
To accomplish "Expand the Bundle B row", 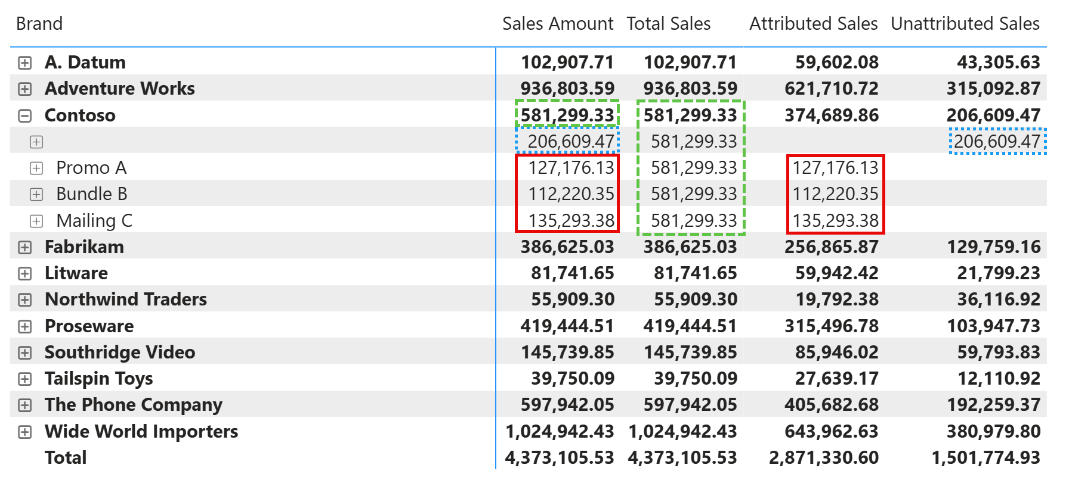I will point(36,194).
